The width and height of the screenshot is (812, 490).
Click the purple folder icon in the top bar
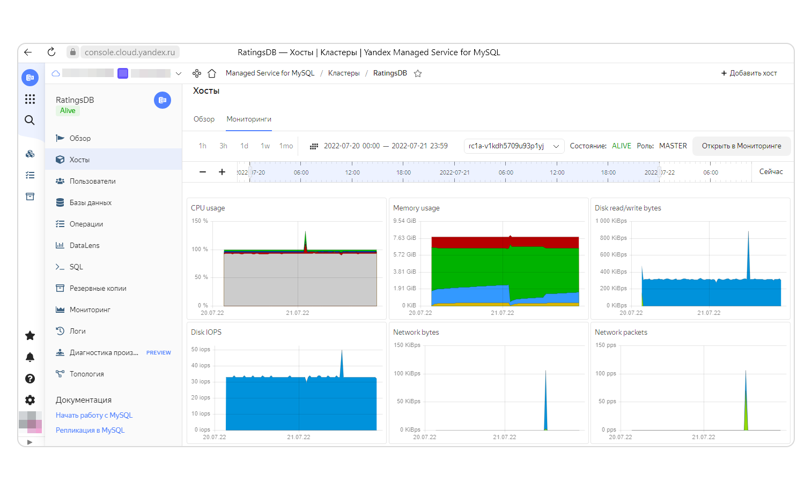coord(123,73)
